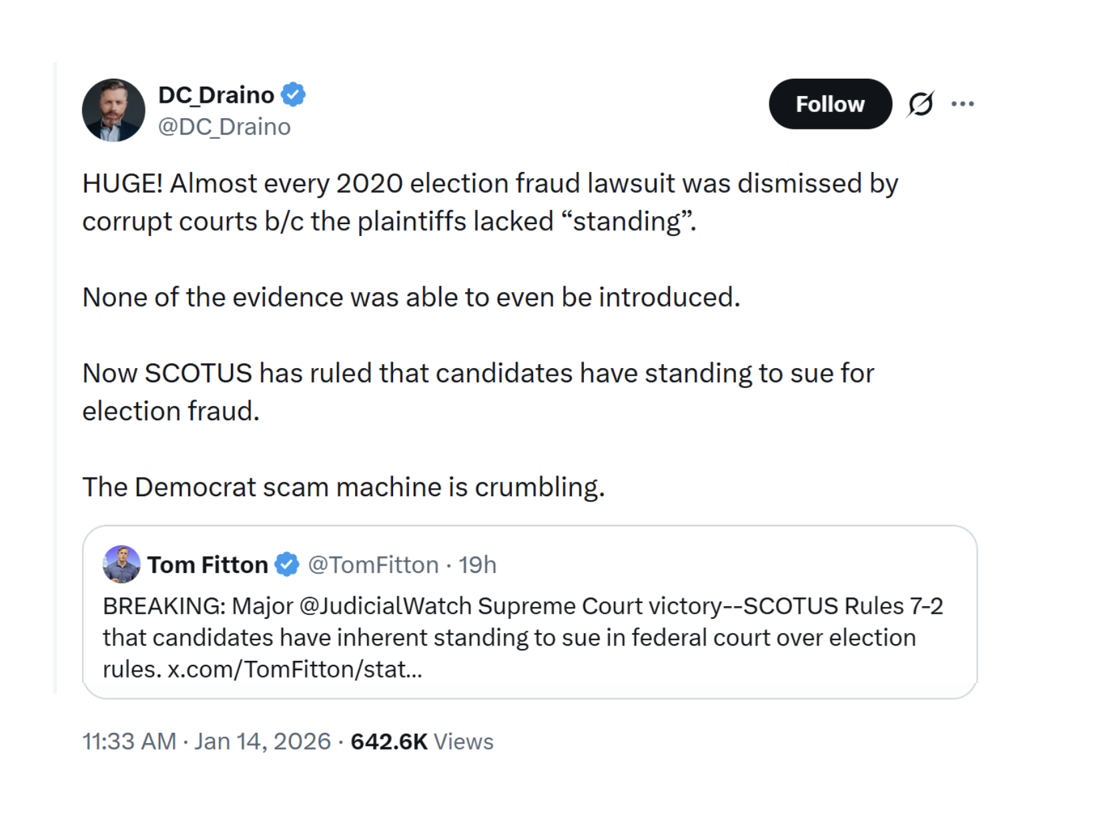The image size is (1101, 819).
Task: Open Tom Fitton's name in the quoted post
Action: [208, 564]
